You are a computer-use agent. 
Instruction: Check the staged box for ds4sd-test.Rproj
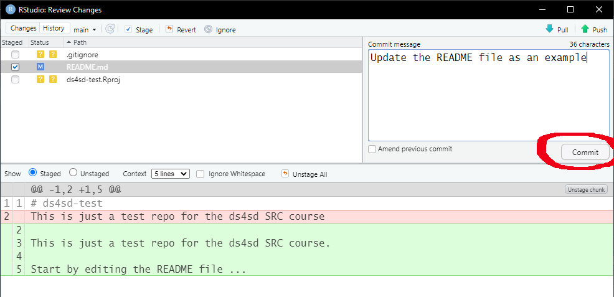[x=15, y=80]
